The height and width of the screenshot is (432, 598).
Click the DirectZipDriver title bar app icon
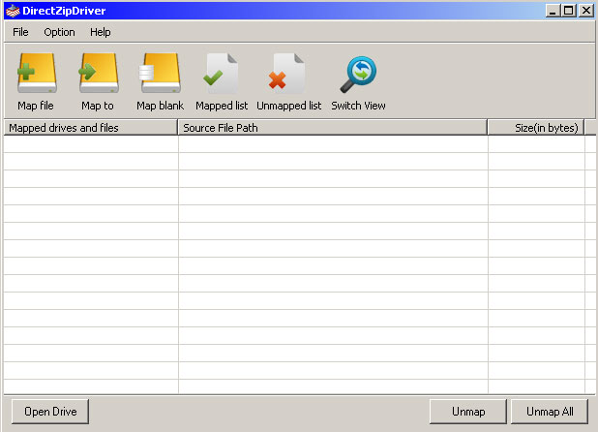13,11
